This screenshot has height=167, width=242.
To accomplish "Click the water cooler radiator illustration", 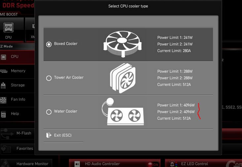I will coord(123,111).
